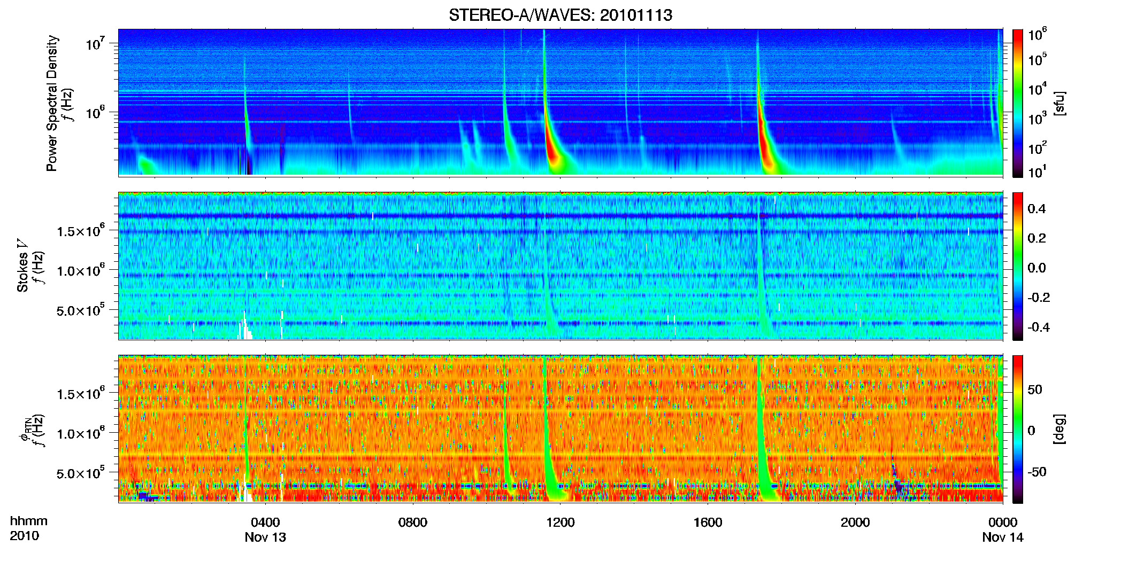This screenshot has width=1121, height=577.
Task: Click the 0800 time axis tick label
Action: [413, 523]
